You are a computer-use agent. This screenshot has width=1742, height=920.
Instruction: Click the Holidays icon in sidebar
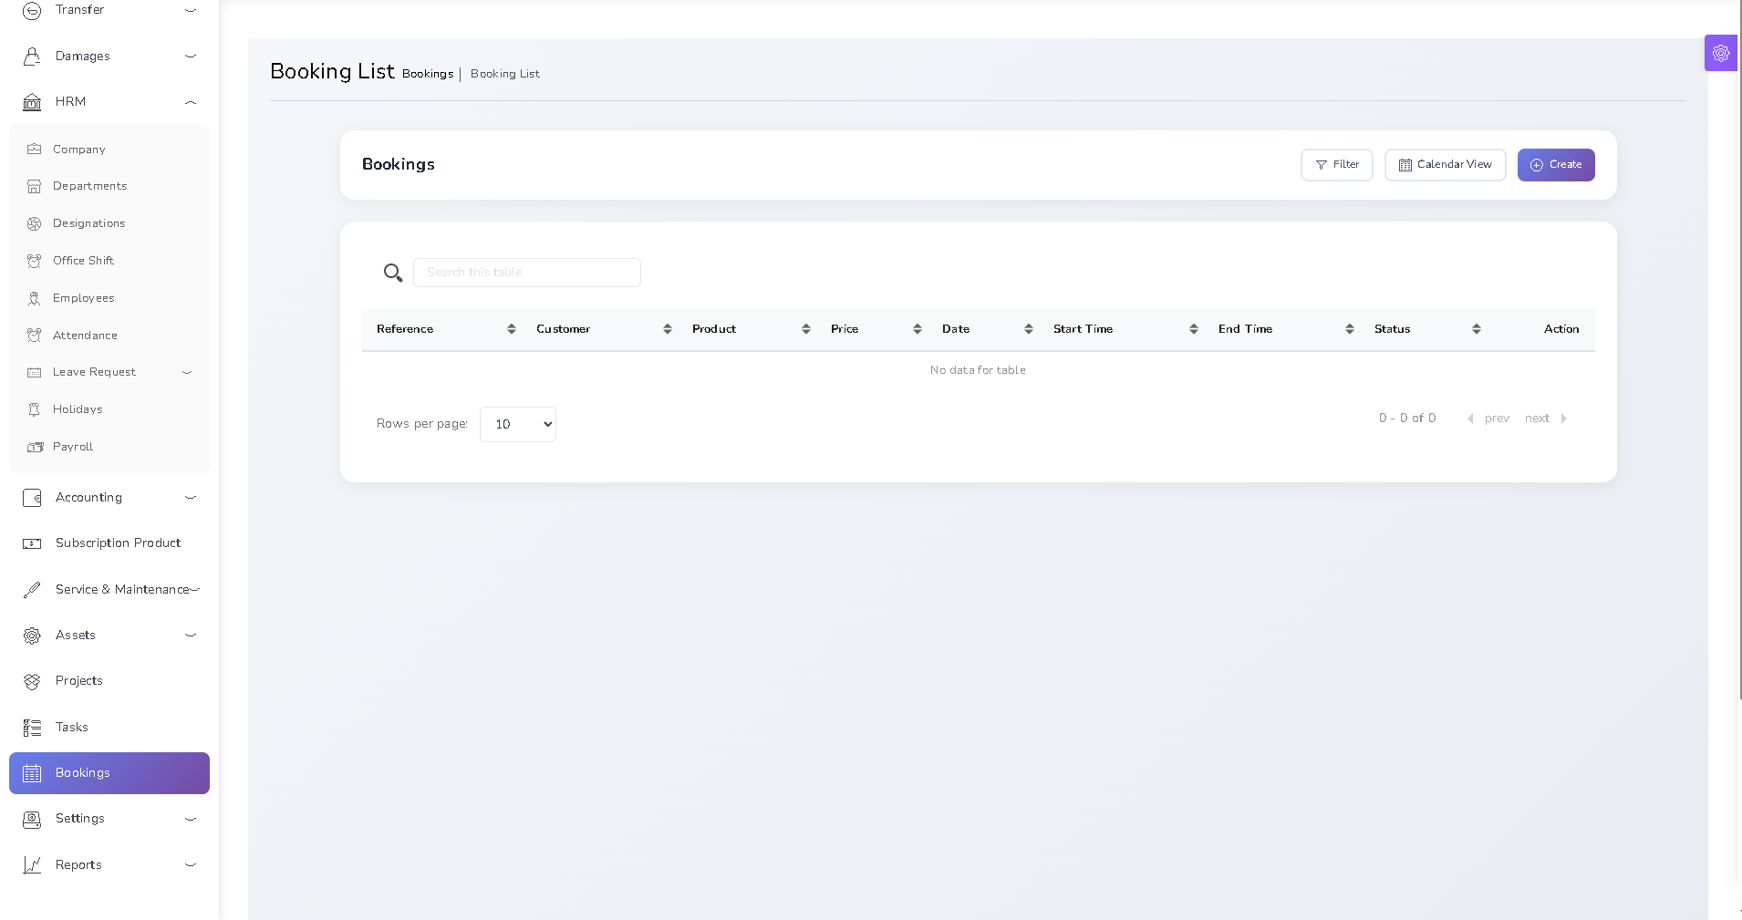pos(35,409)
